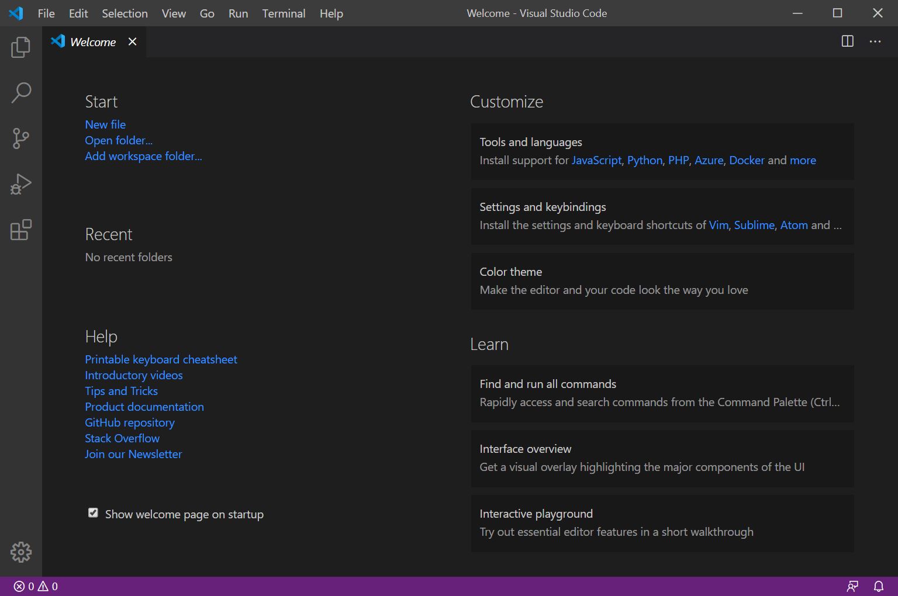This screenshot has width=898, height=596.
Task: Open the Explorer view in activity bar
Action: point(21,47)
